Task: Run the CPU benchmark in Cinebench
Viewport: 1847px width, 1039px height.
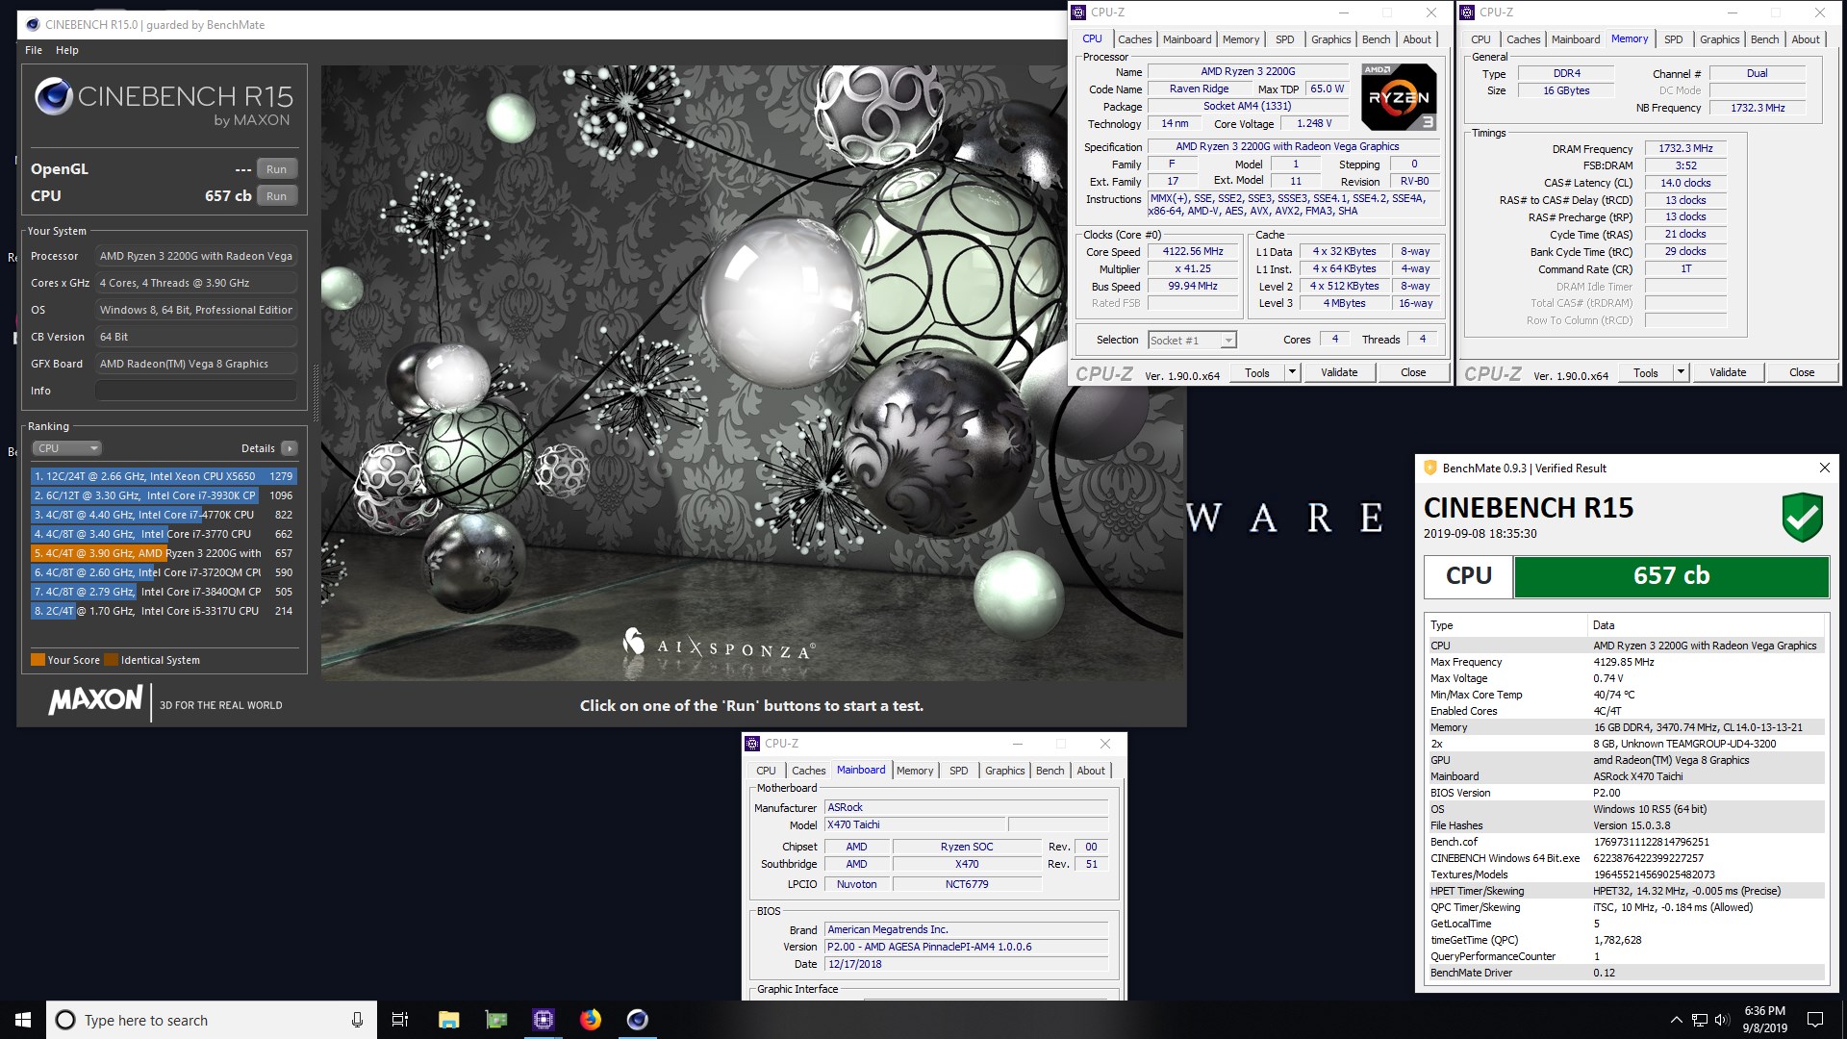Action: point(276,196)
